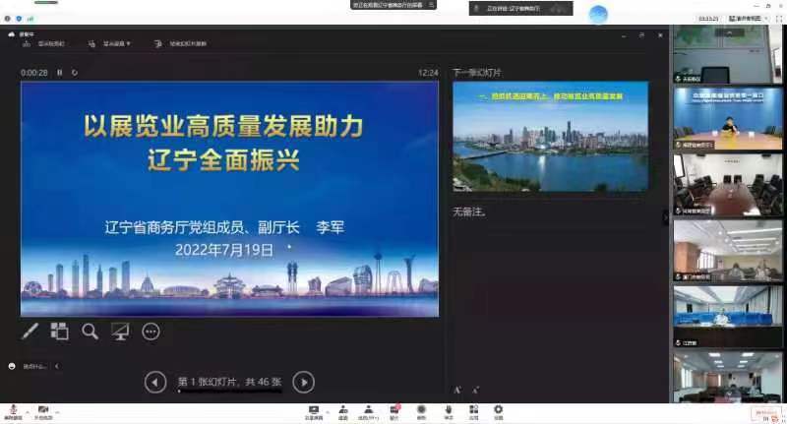
Task: Click the Share Screen button
Action: 314,412
